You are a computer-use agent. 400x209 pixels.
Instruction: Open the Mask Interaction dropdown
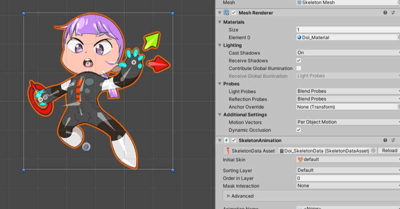pyautogui.click(x=348, y=186)
